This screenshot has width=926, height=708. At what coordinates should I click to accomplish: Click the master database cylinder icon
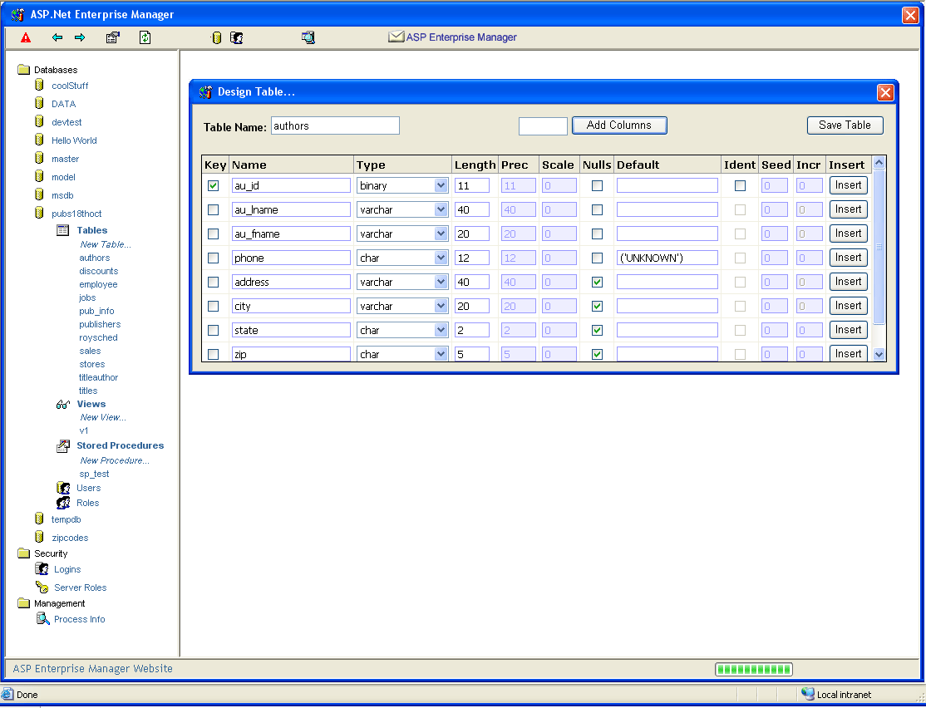(x=39, y=158)
